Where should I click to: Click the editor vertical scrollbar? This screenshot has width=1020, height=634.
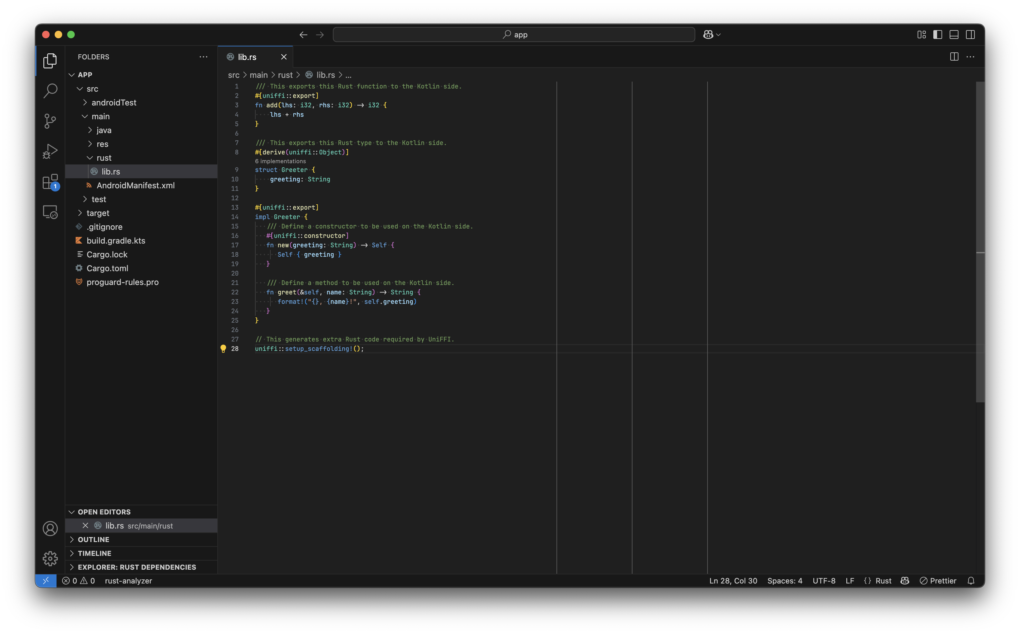point(980,242)
